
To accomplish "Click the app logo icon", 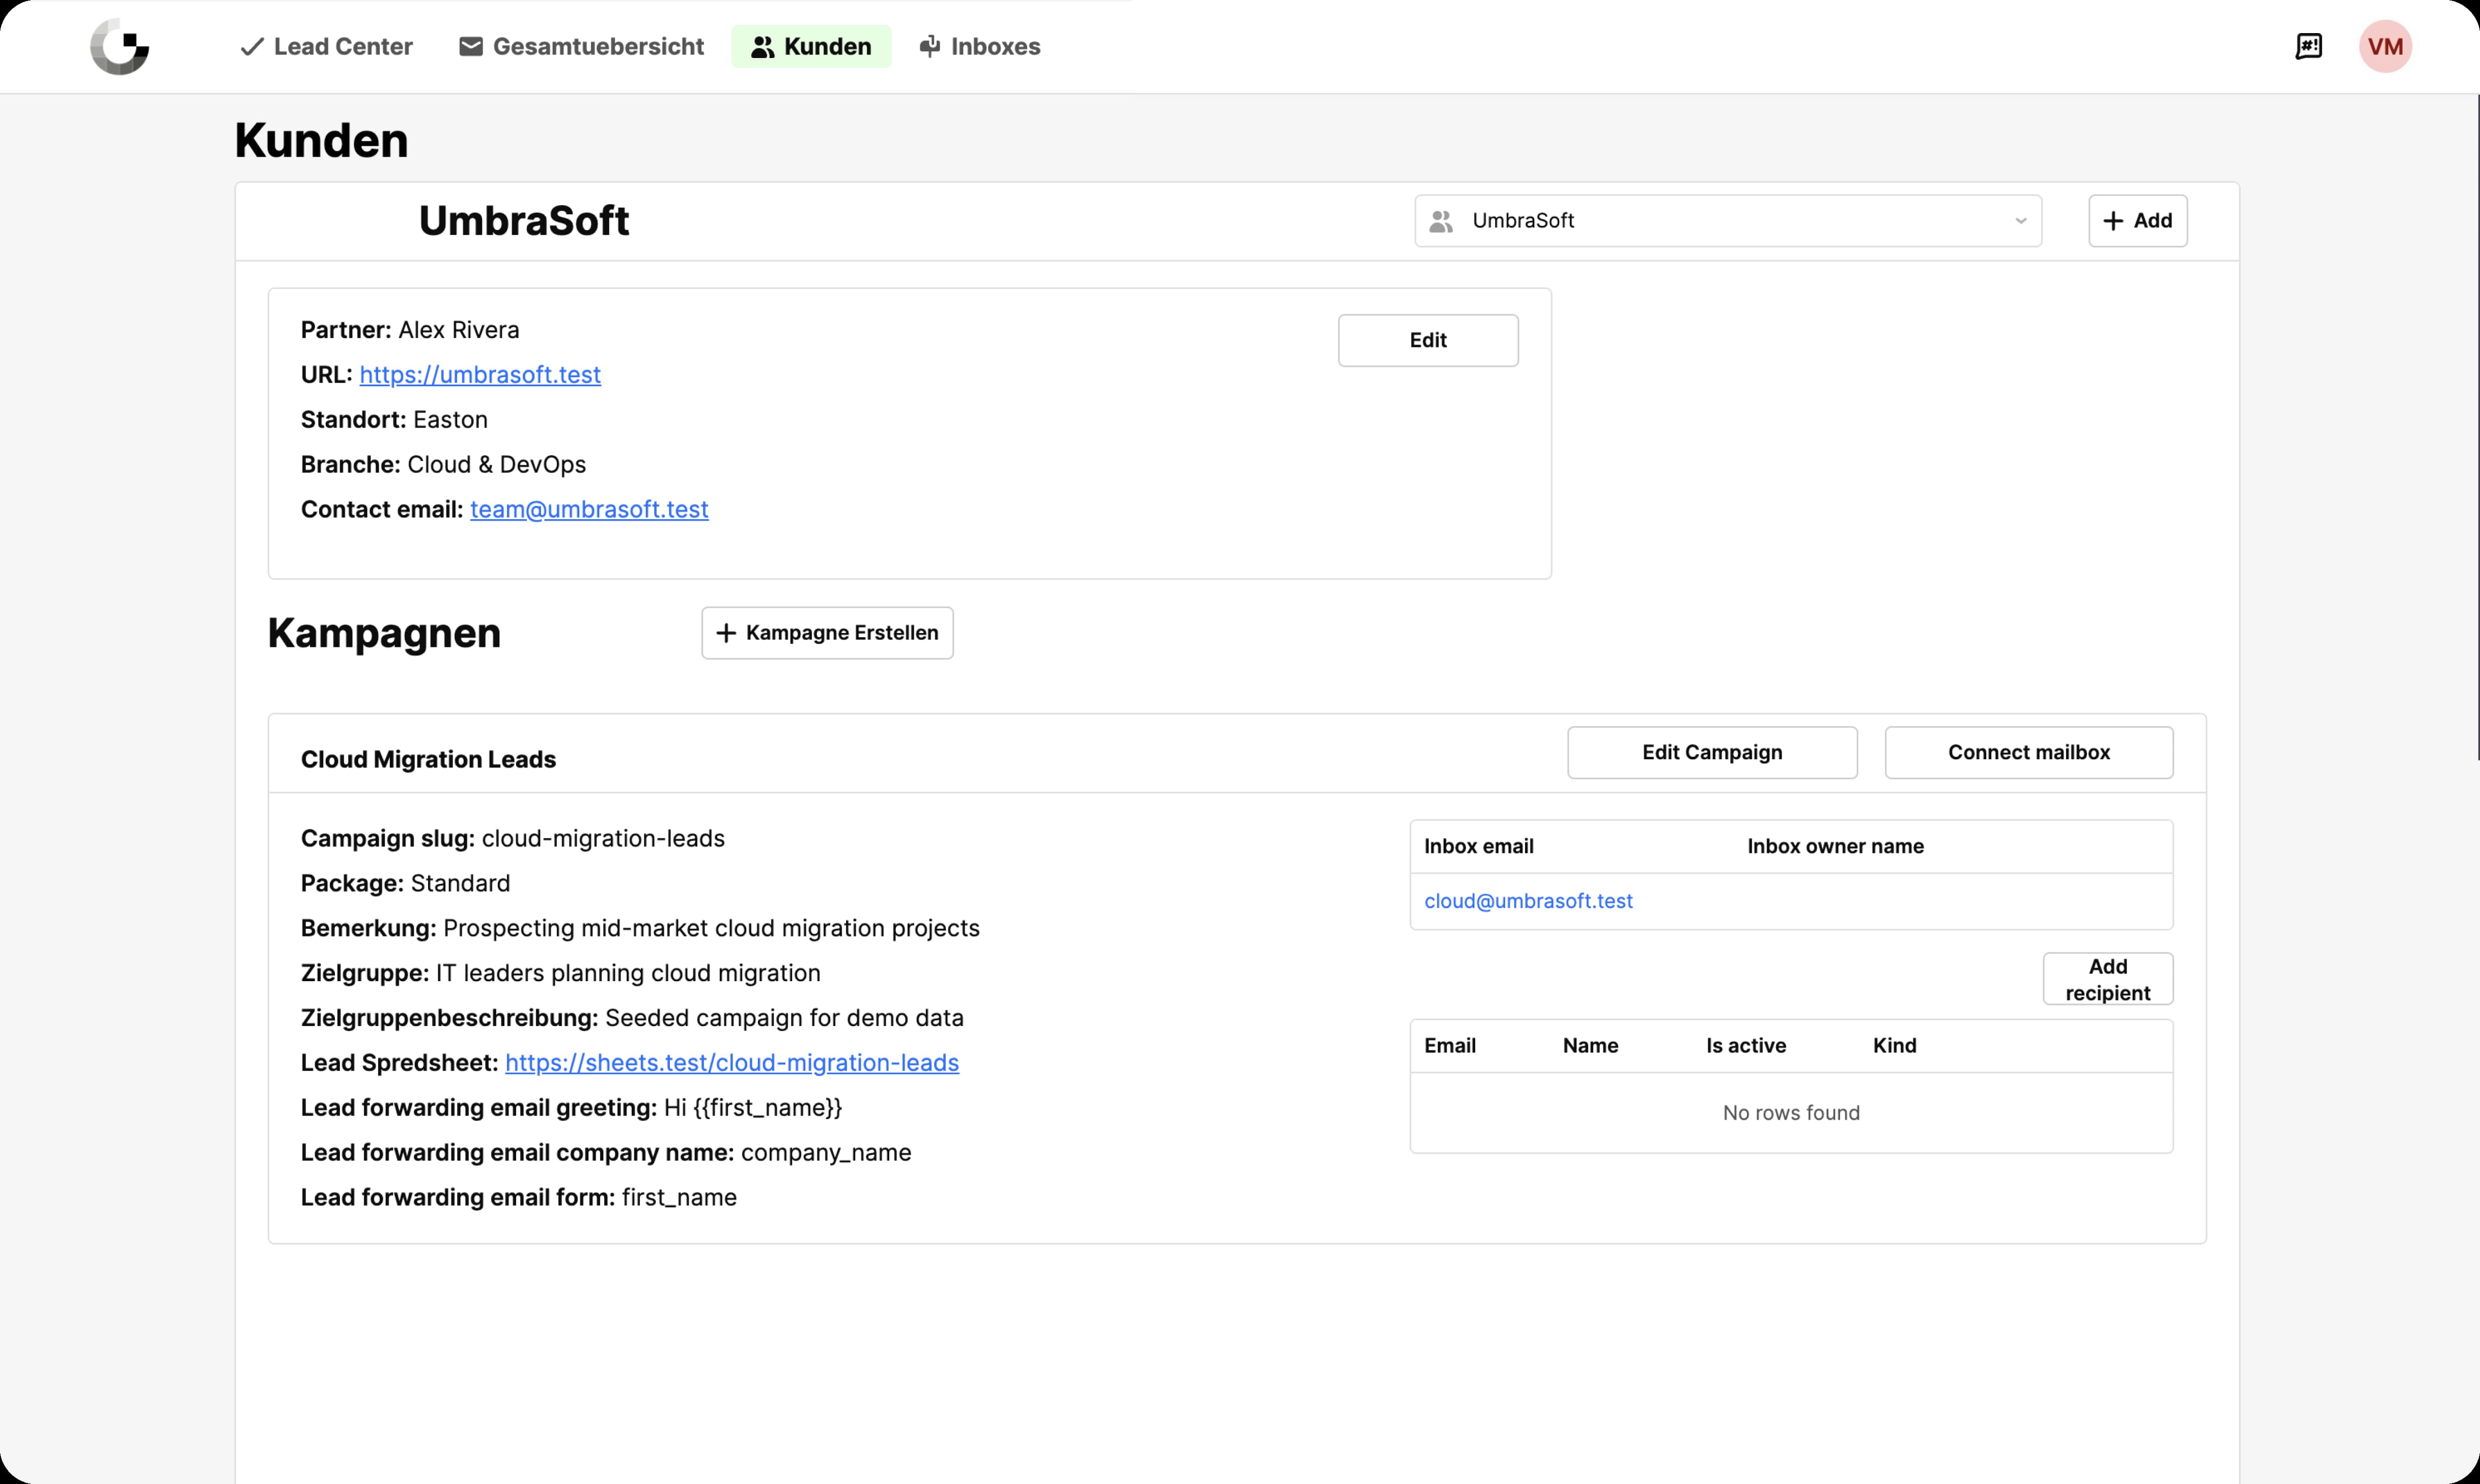I will (119, 46).
